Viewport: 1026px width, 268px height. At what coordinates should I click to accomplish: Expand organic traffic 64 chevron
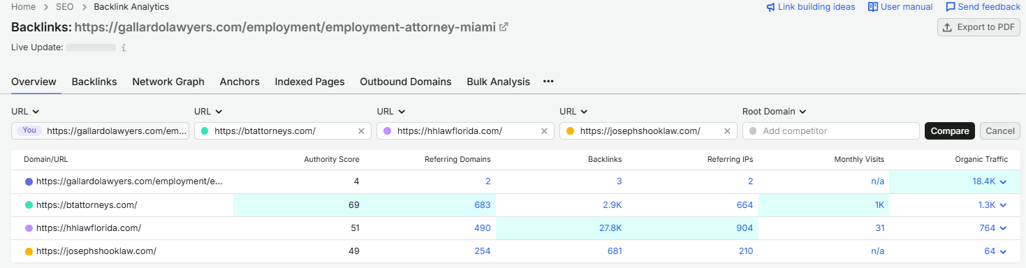point(1003,251)
